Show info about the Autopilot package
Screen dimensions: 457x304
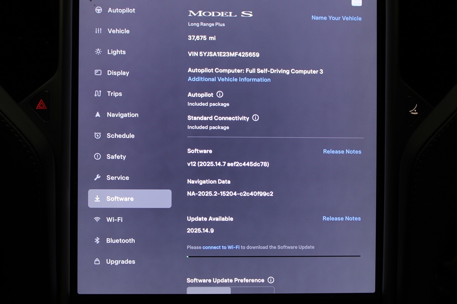(x=220, y=94)
